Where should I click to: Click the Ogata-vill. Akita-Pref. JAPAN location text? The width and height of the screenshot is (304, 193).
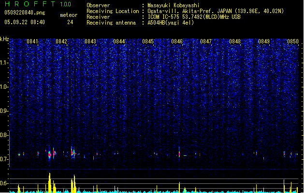click(x=216, y=11)
